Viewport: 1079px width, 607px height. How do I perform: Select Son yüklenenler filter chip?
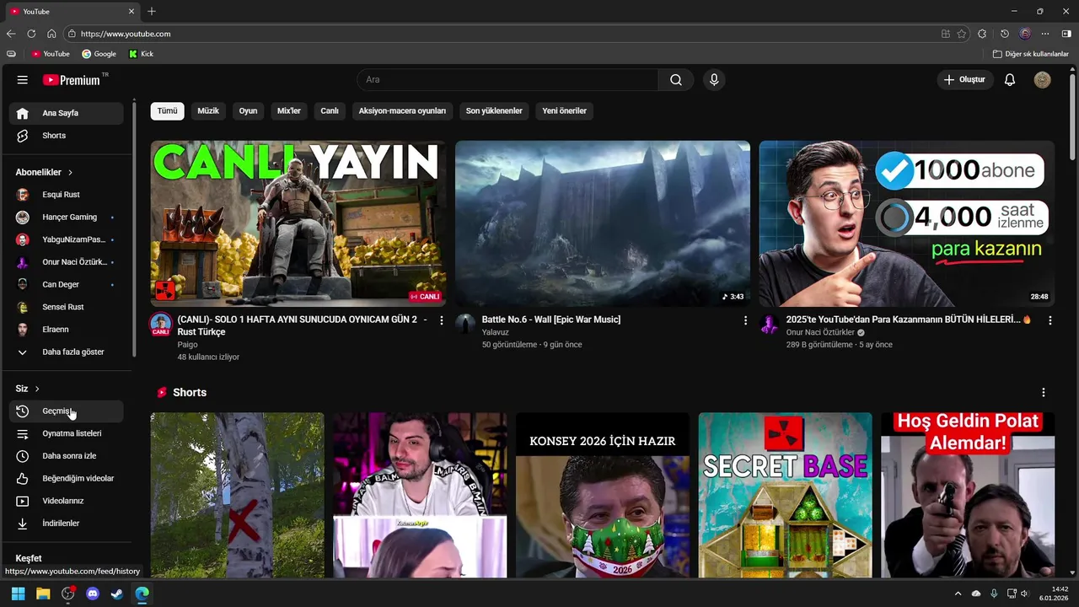point(494,111)
